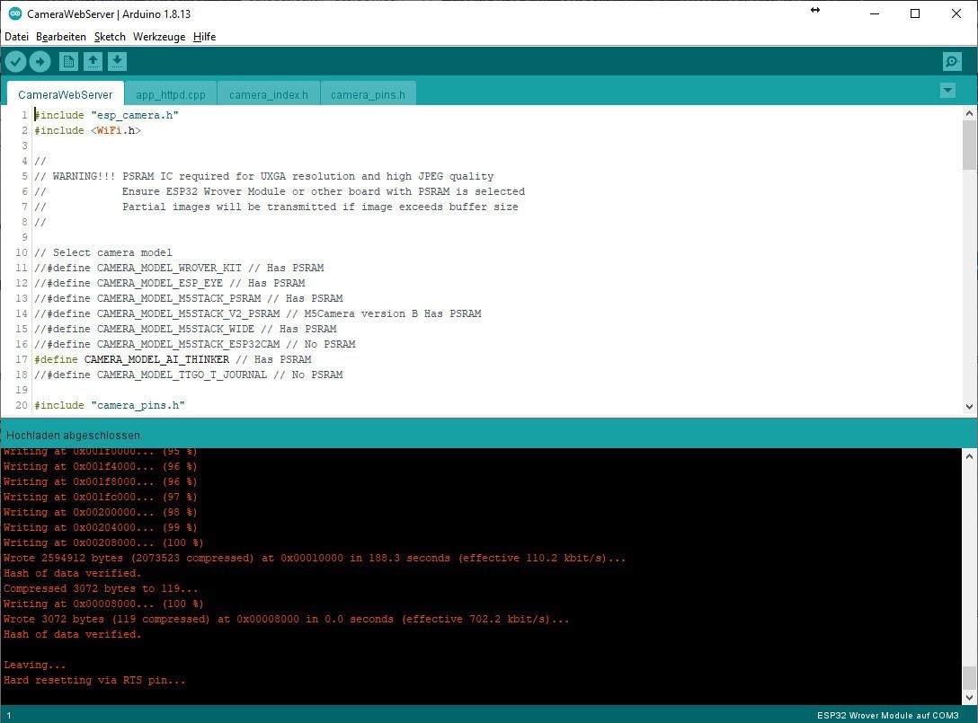The height and width of the screenshot is (723, 978).
Task: Click 'Writing at 0x00208000... (100 %)' line
Action: click(103, 542)
